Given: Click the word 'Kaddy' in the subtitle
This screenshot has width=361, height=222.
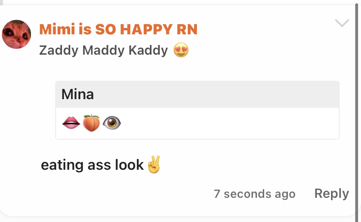Looking at the screenshot, I should [x=148, y=50].
